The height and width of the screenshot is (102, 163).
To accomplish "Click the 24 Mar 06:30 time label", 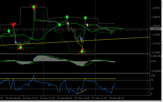I will click(13, 98).
